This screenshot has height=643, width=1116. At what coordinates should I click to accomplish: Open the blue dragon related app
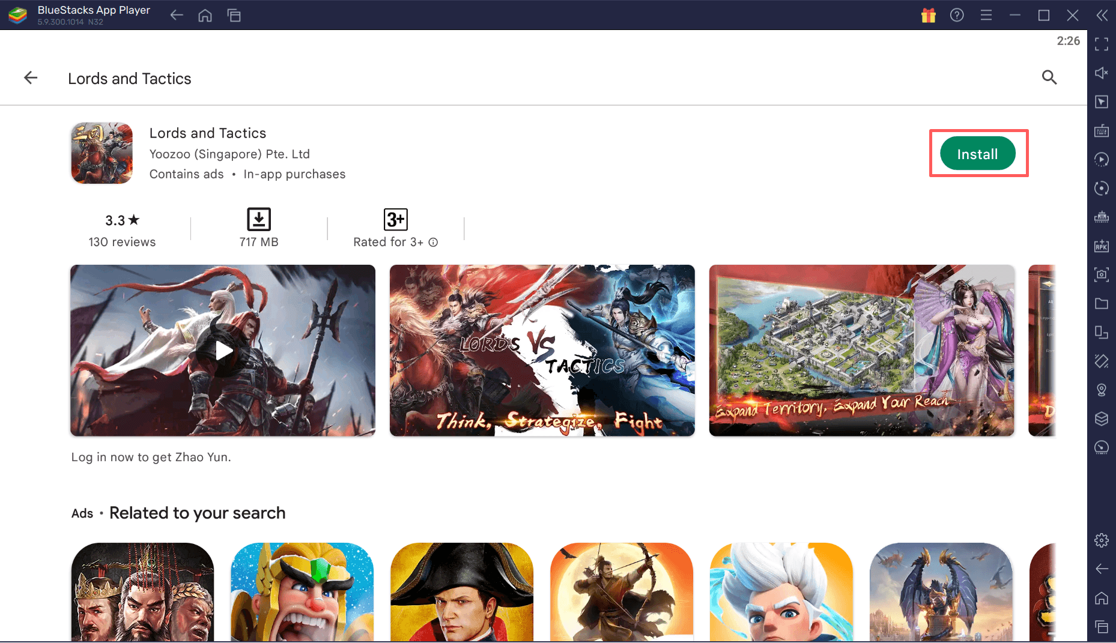coord(941,592)
